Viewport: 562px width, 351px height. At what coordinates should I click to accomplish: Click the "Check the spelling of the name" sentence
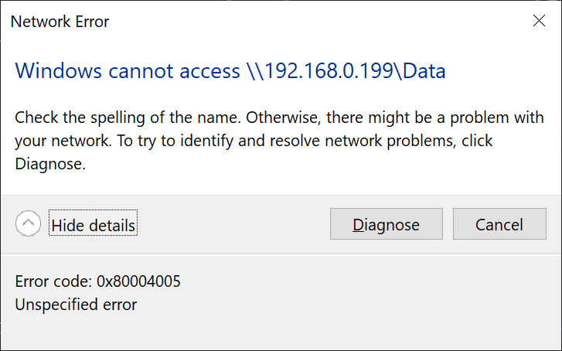tap(128, 118)
